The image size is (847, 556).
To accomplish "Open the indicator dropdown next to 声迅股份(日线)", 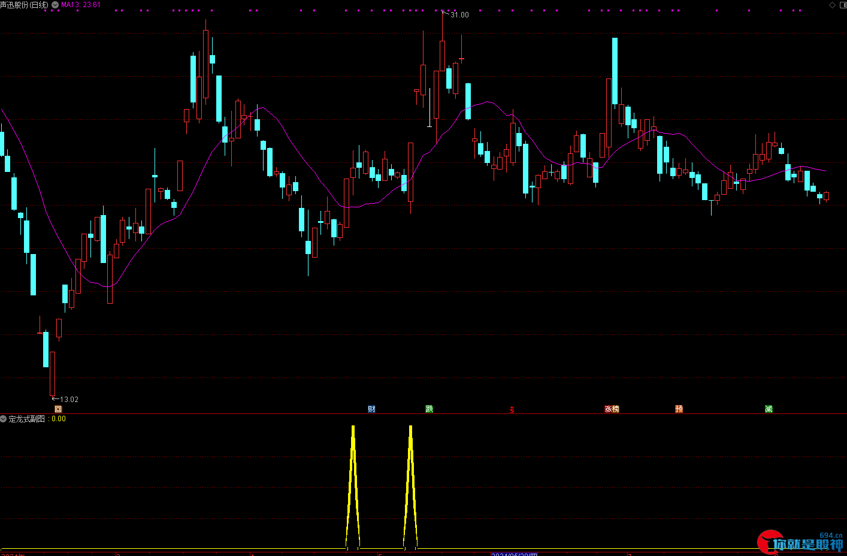I will click(55, 5).
